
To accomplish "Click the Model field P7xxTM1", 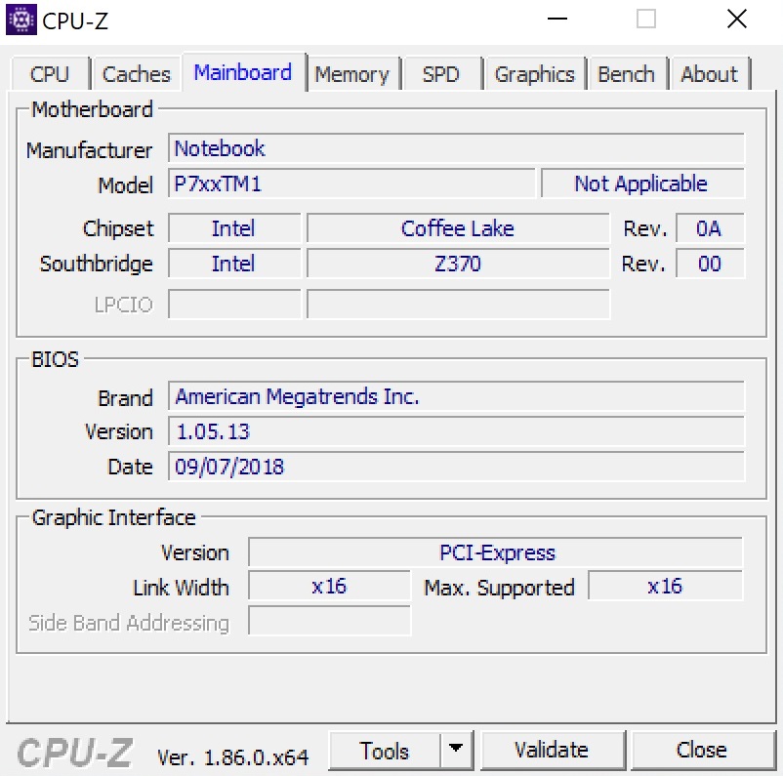I will click(x=351, y=184).
